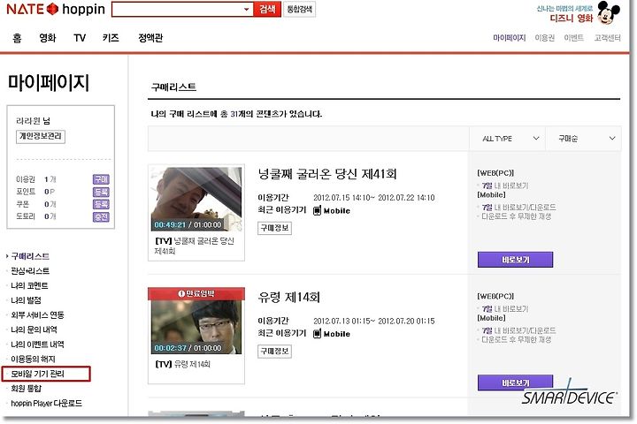Open 마이페이지 in the top-right menu
This screenshot has width=637, height=424.
click(x=509, y=38)
